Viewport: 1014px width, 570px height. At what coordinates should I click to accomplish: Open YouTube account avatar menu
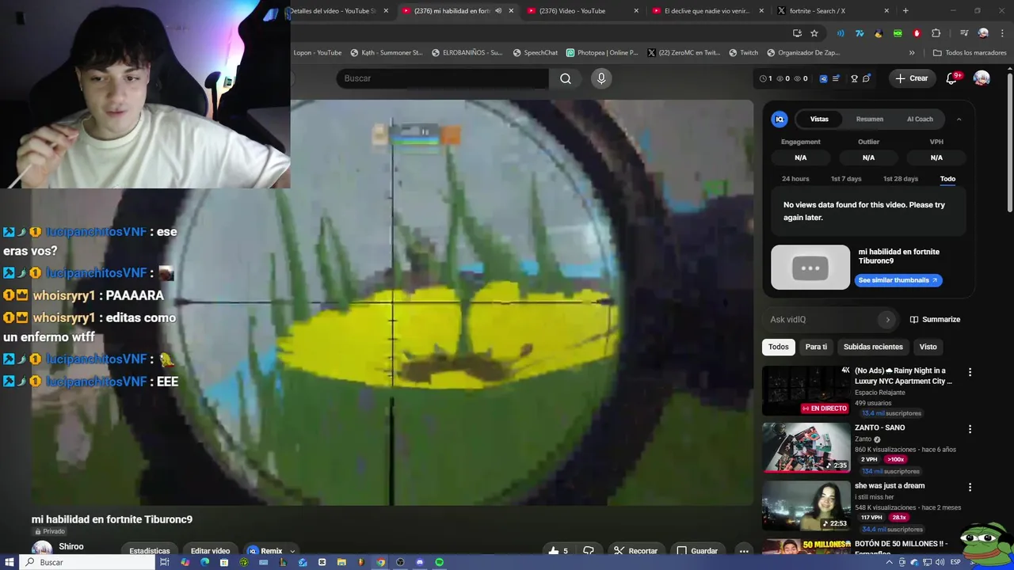(x=982, y=78)
